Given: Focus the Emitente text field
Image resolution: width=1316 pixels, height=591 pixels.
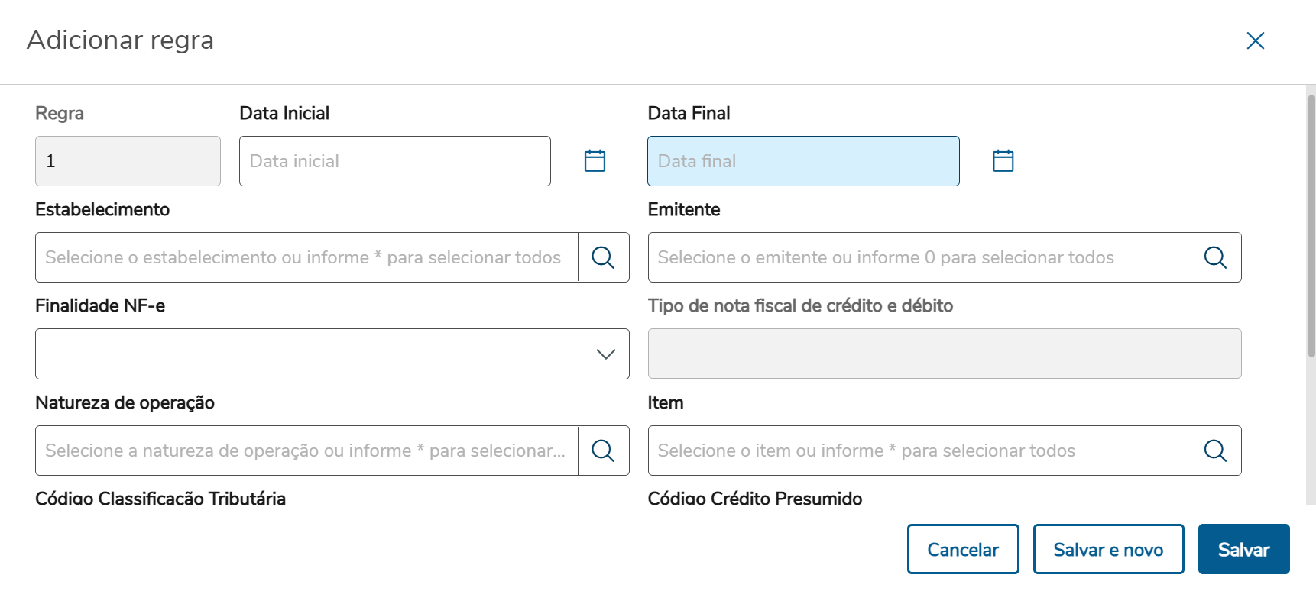Looking at the screenshot, I should tap(917, 257).
